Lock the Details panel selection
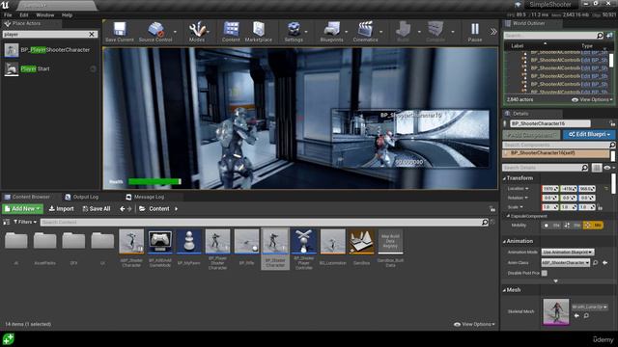Viewport: 618px width, 347px height. click(x=612, y=123)
